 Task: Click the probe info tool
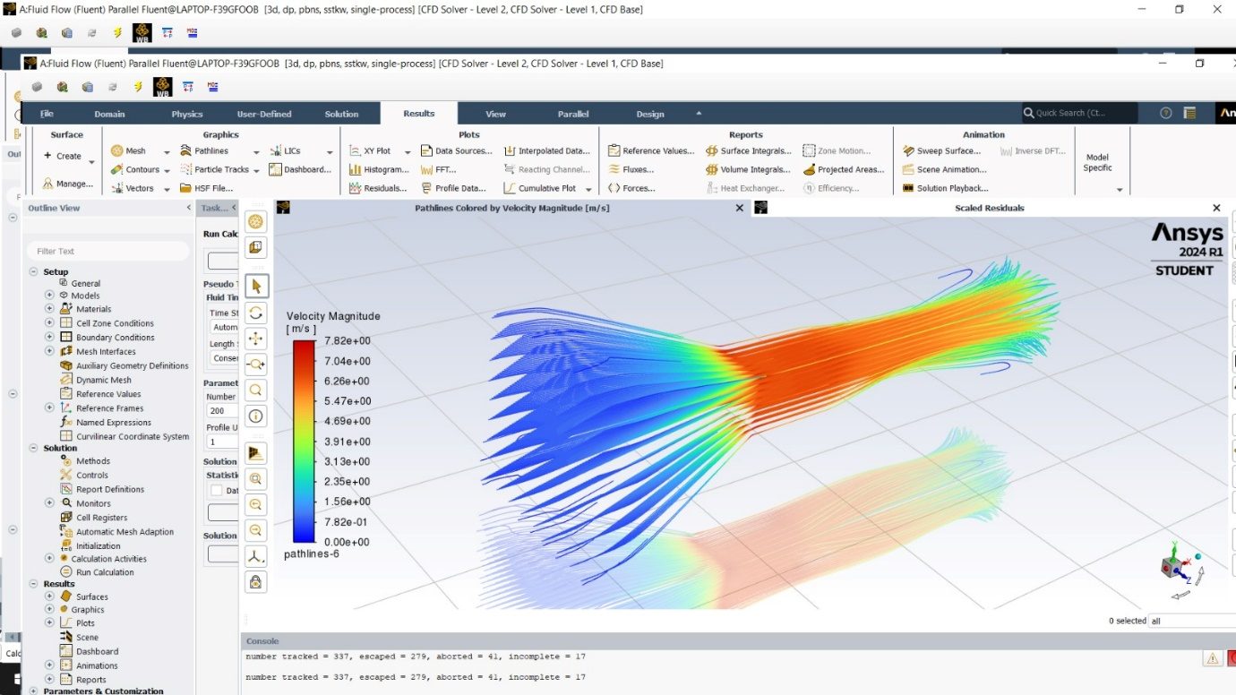point(256,416)
